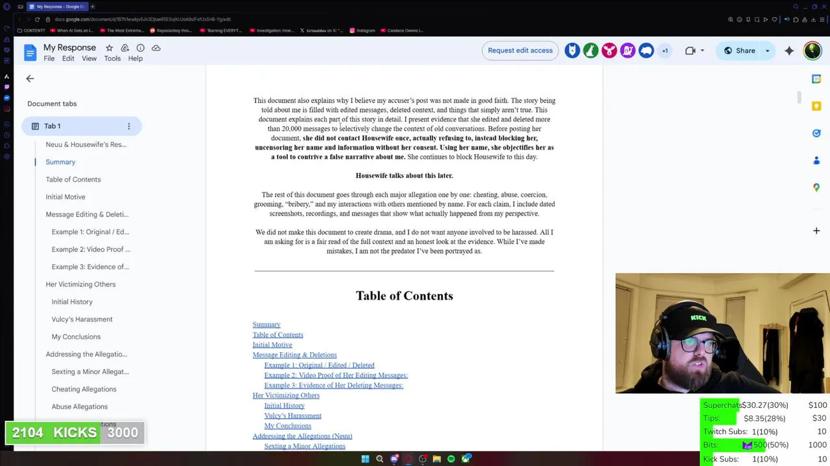Viewport: 830px width, 466px height.
Task: Open the move to Drive folder icon
Action: click(x=124, y=48)
